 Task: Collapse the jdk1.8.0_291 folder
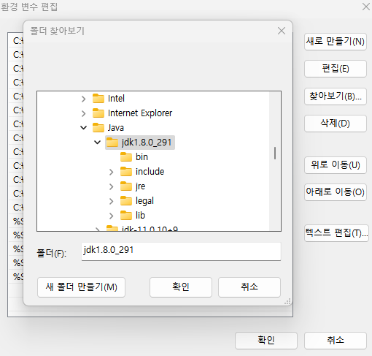coord(98,143)
